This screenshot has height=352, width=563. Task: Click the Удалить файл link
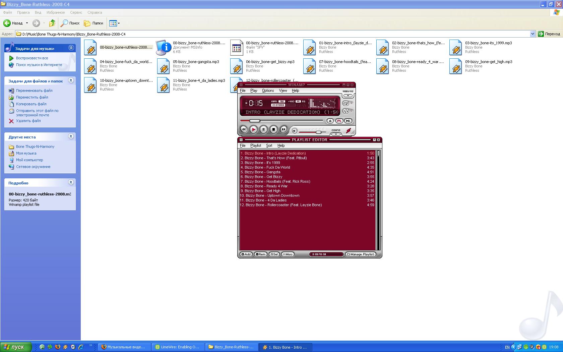tap(28, 121)
